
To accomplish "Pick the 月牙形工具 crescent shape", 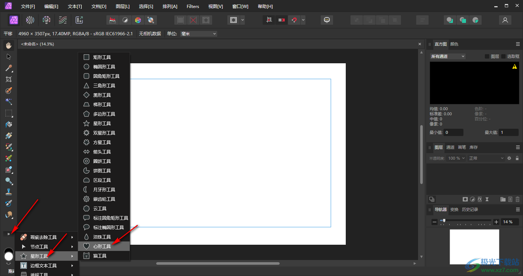I will coord(104,190).
